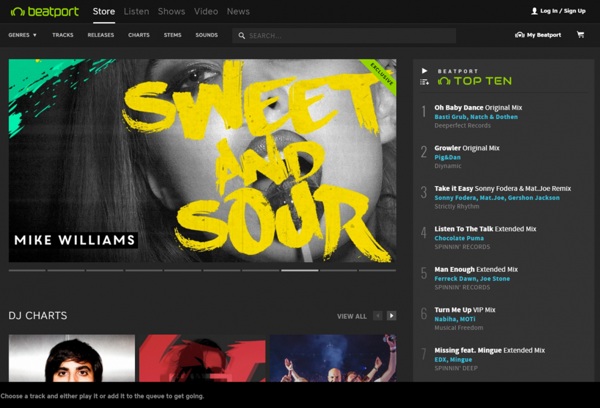This screenshot has height=408, width=600.
Task: Switch to the CHARTS tab
Action: pyautogui.click(x=139, y=35)
